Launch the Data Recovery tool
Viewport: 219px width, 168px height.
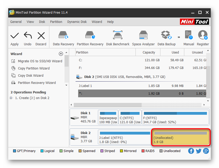[63, 36]
